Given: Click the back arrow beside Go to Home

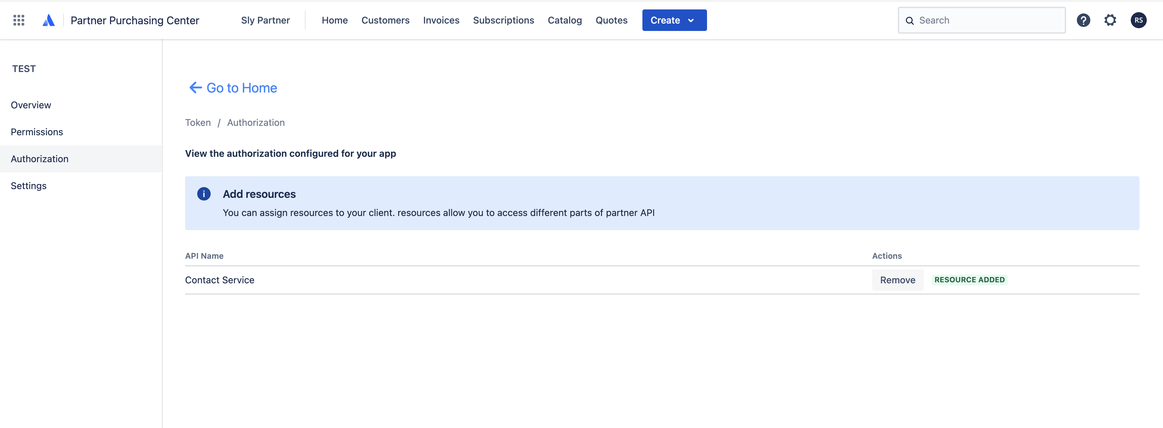Looking at the screenshot, I should pyautogui.click(x=195, y=87).
